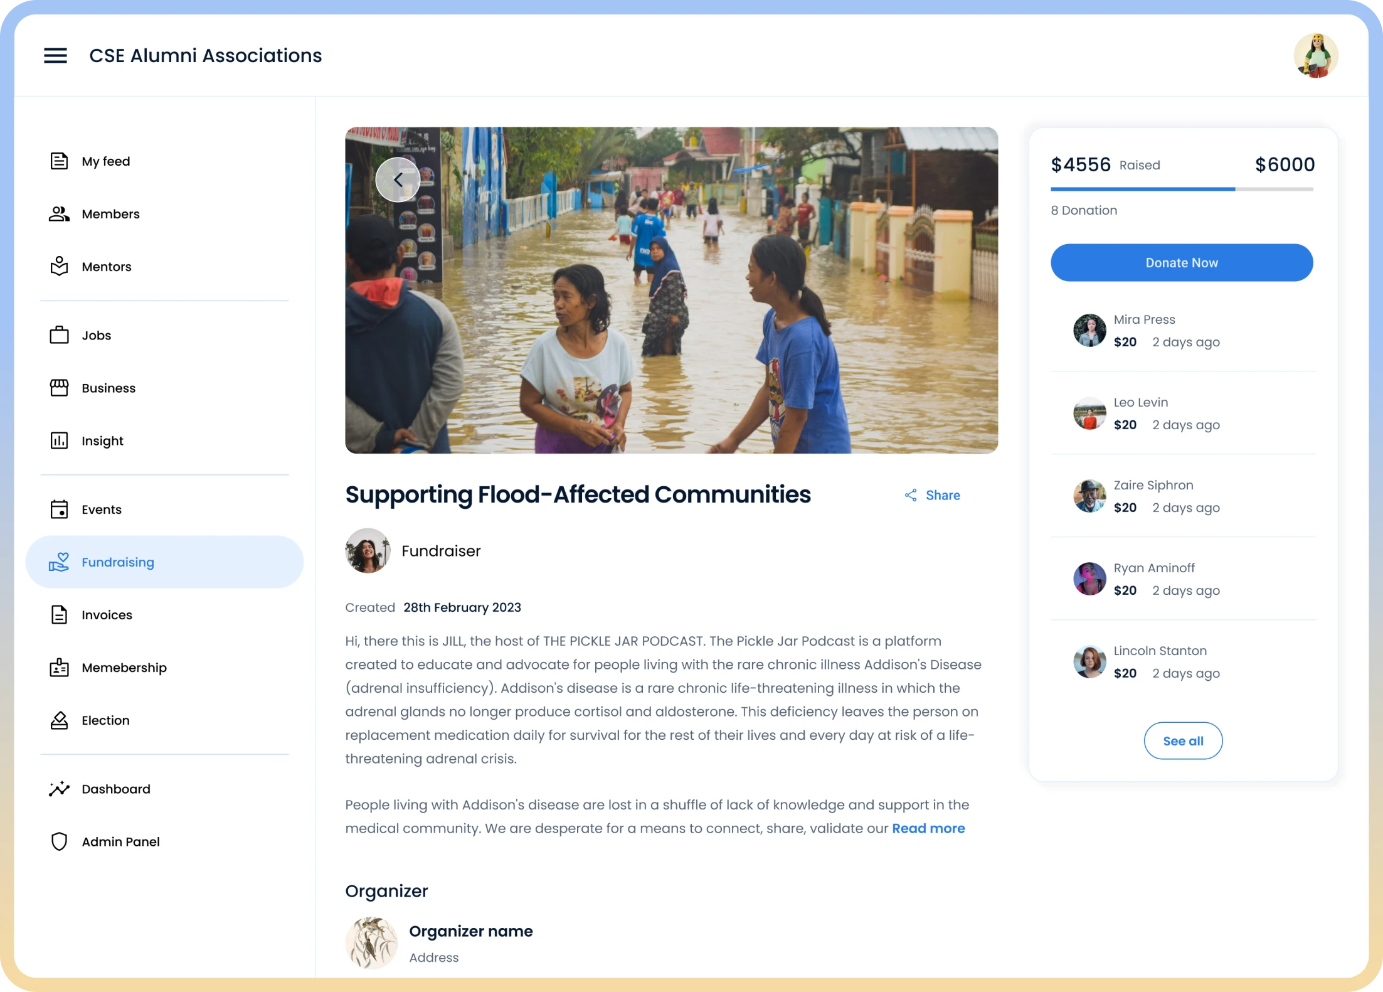This screenshot has height=992, width=1383.
Task: Select Fundraising menu item
Action: 164,562
